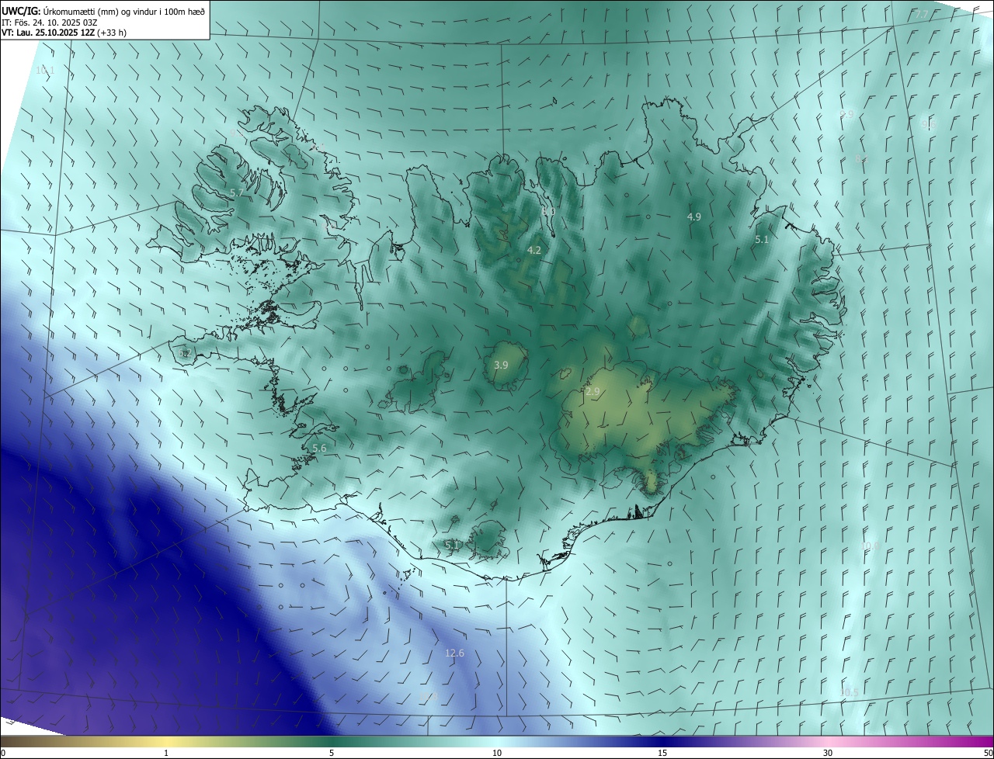Viewport: 994px width, 759px height.
Task: Click the 1 tick on the color scale
Action: tap(166, 753)
